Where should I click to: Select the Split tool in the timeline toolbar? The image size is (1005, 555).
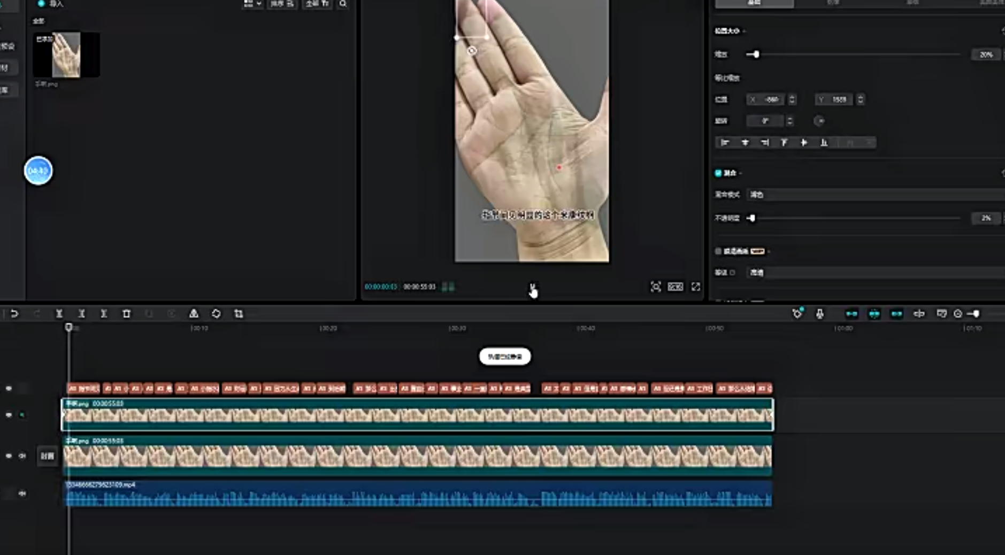point(59,313)
